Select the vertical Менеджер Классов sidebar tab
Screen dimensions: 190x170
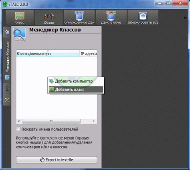point(7,60)
